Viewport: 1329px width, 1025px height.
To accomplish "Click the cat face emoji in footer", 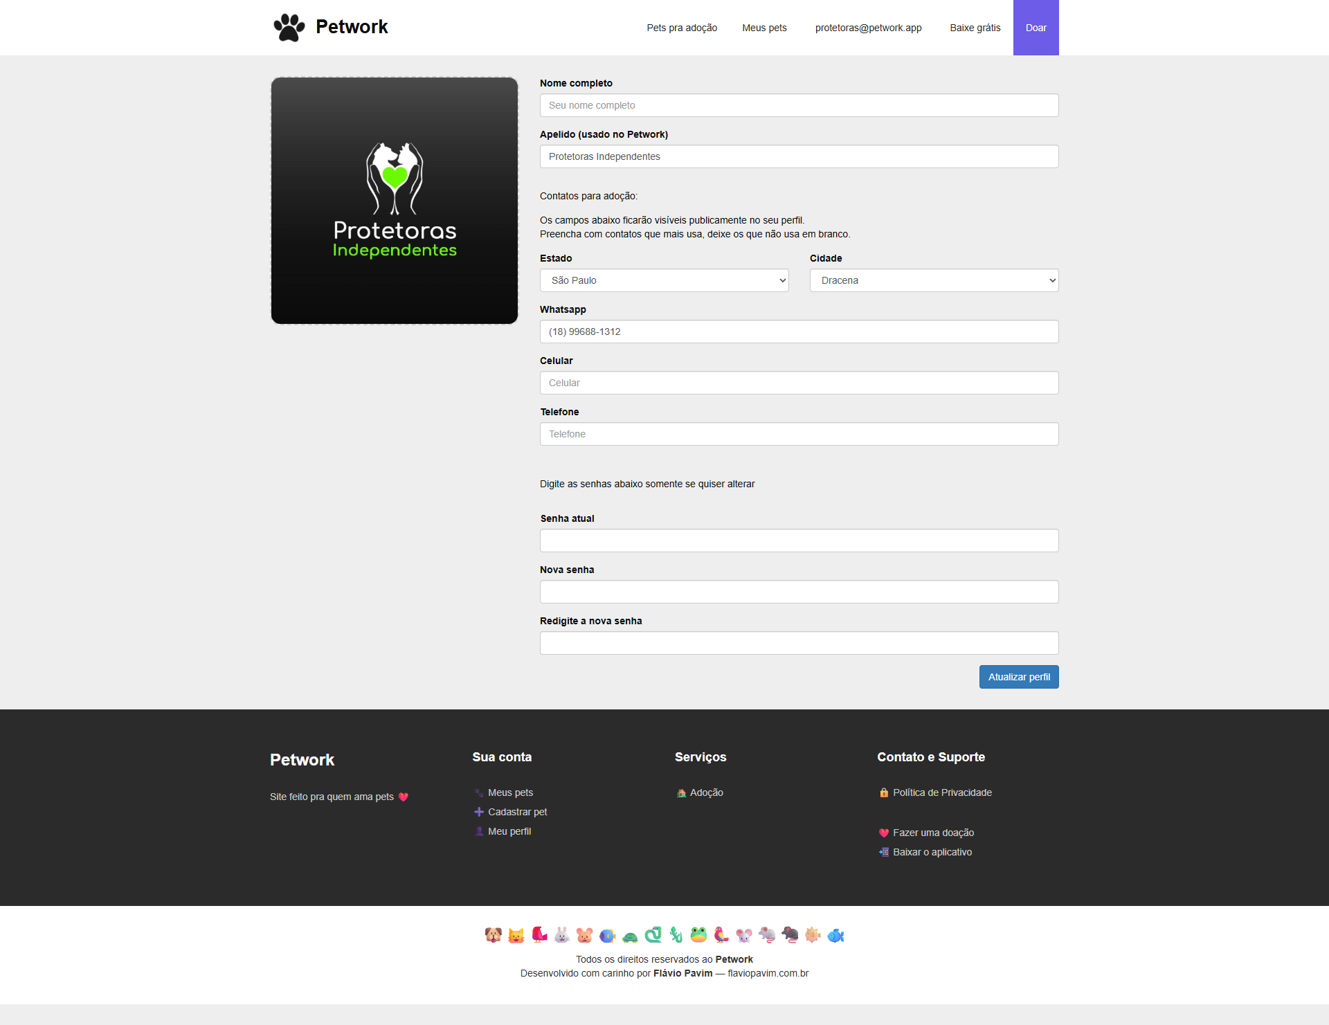I will [x=516, y=936].
